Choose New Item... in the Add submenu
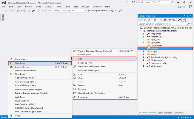The image size is (194, 119). (40, 63)
